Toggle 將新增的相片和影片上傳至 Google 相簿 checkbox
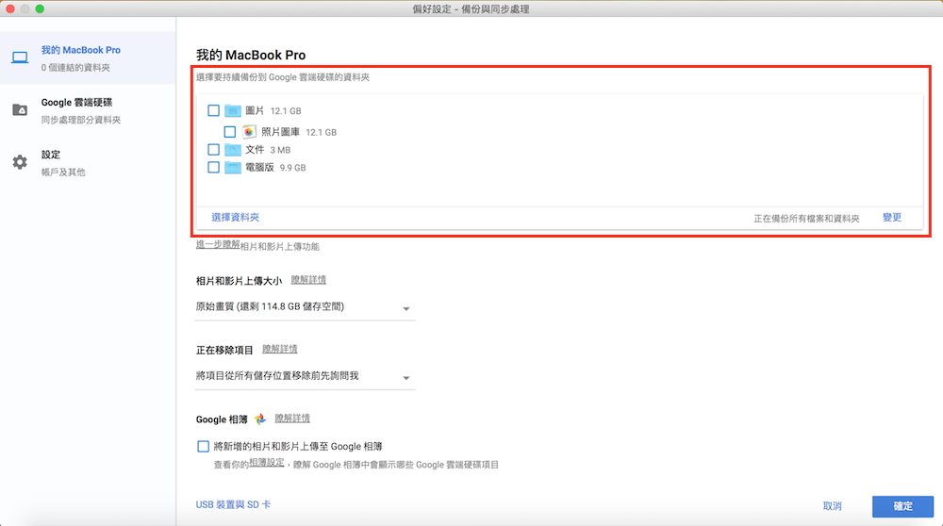This screenshot has height=526, width=943. point(203,446)
